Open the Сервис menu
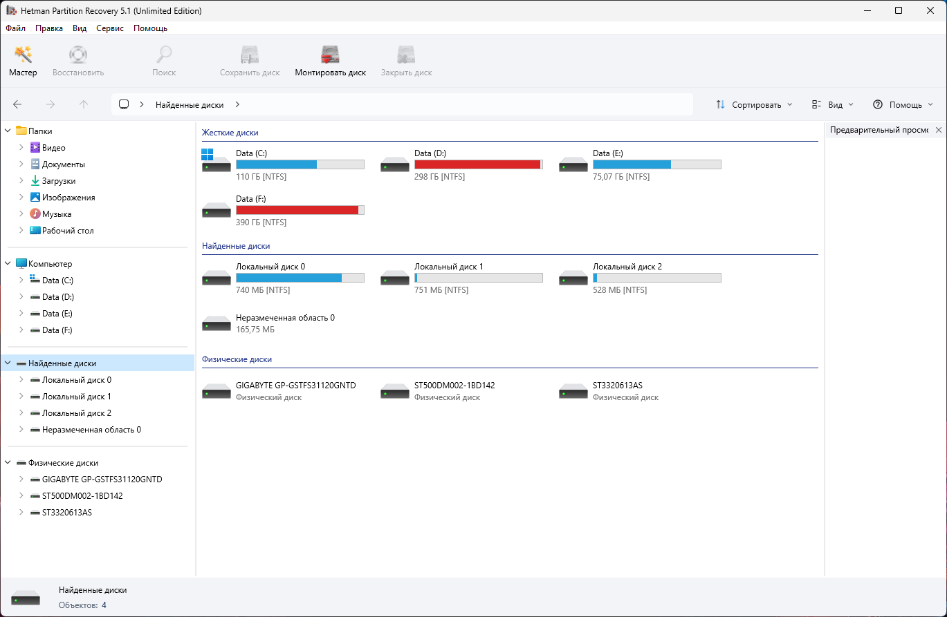 110,28
